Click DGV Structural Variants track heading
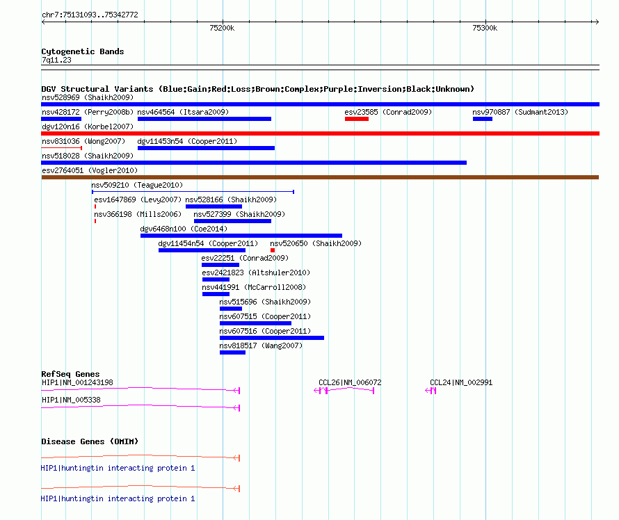The height and width of the screenshot is (520, 619). (257, 89)
